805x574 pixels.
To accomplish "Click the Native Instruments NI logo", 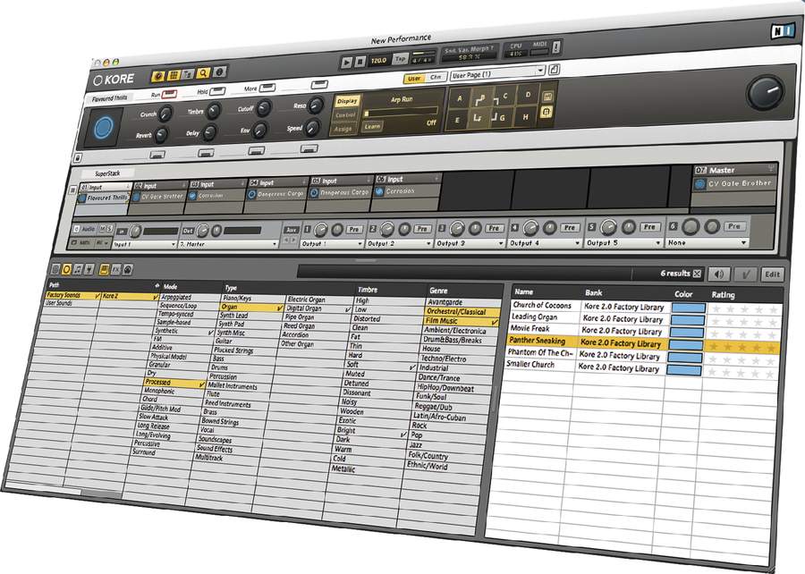I will click(x=783, y=31).
